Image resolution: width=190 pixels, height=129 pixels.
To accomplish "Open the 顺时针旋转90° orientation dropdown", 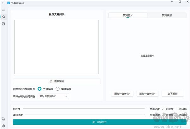I will 53,96.
